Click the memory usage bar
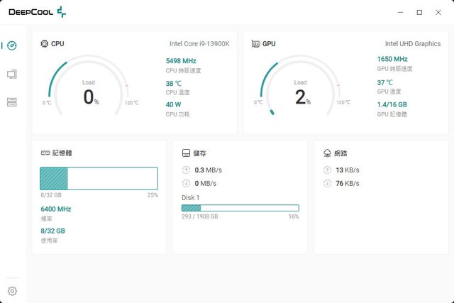Screen dimensions: 454x303 coord(99,178)
